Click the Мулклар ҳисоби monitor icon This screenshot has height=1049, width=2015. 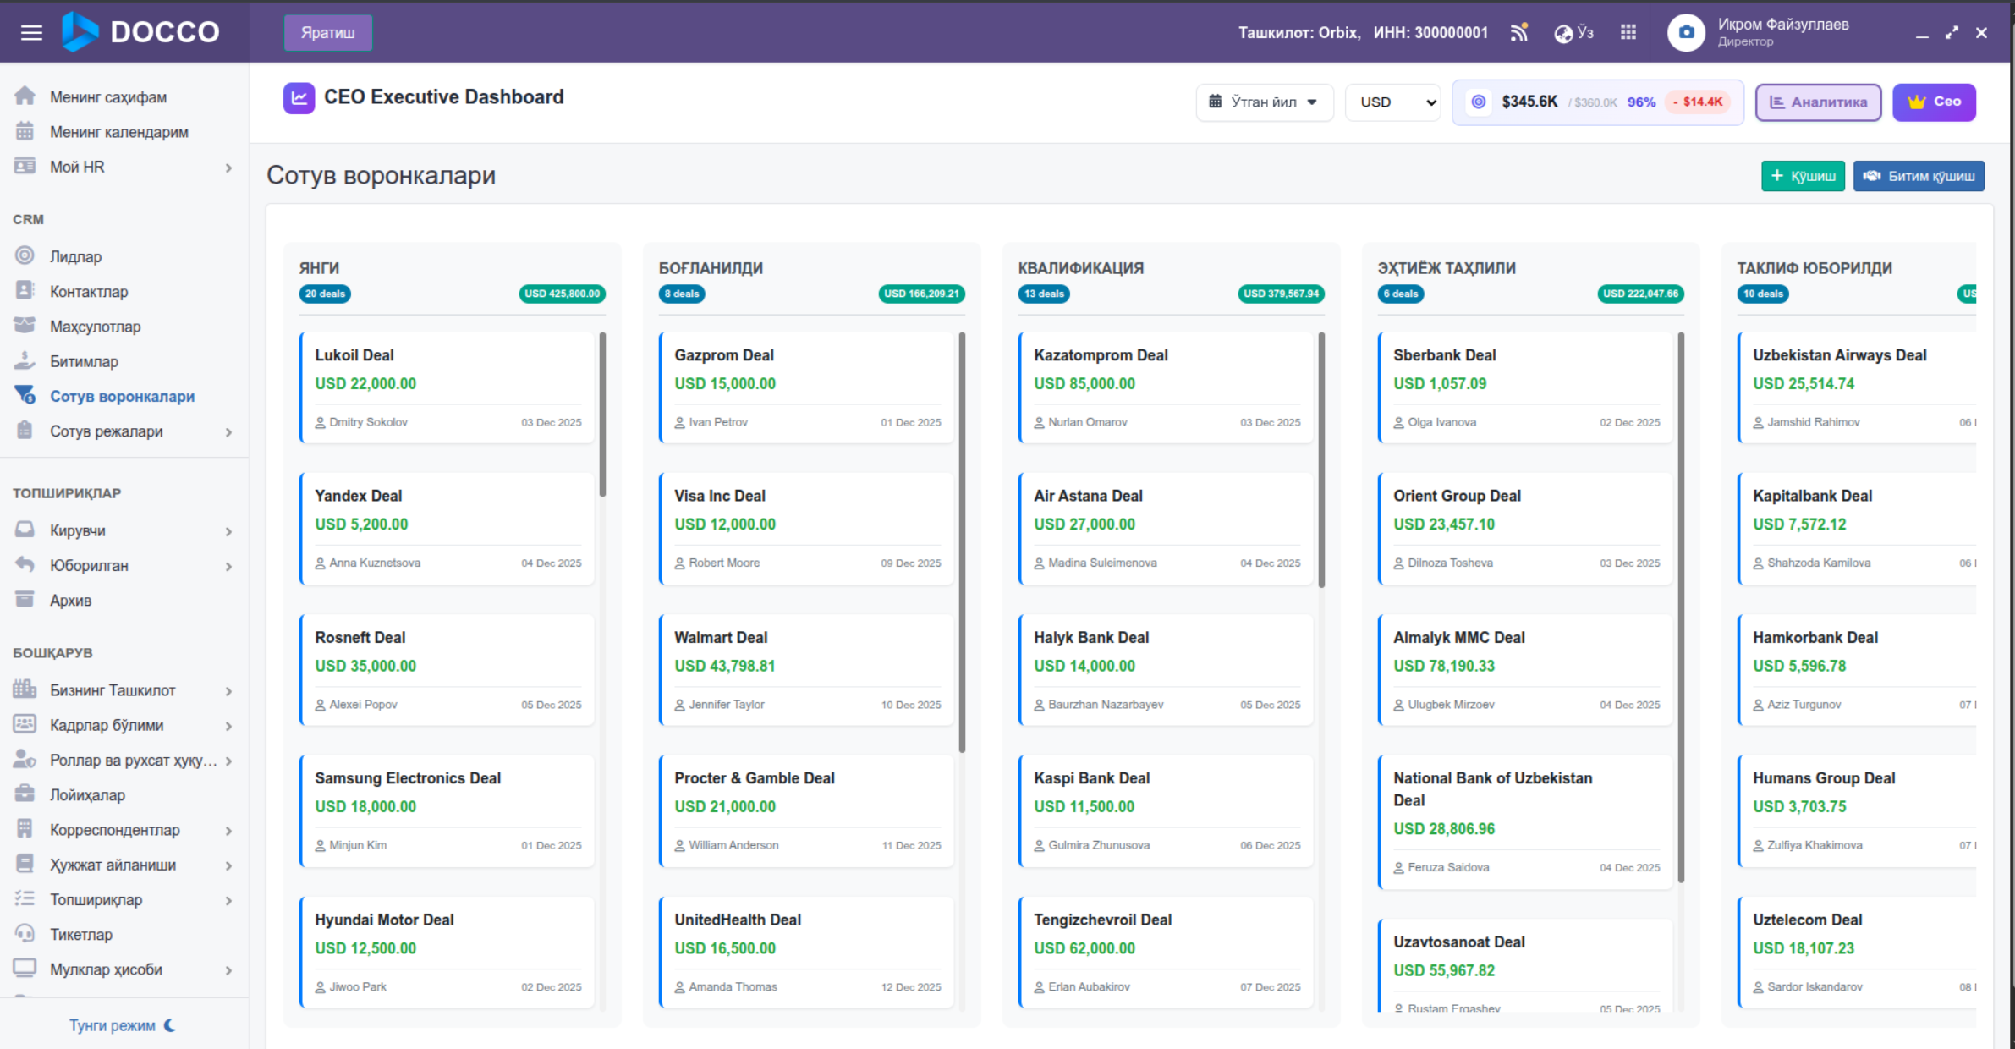pos(25,969)
